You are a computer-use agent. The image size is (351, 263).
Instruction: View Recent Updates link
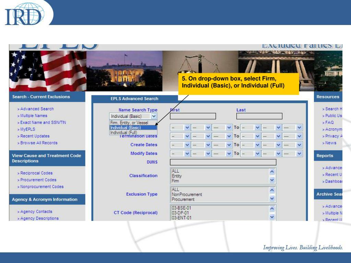click(35, 136)
